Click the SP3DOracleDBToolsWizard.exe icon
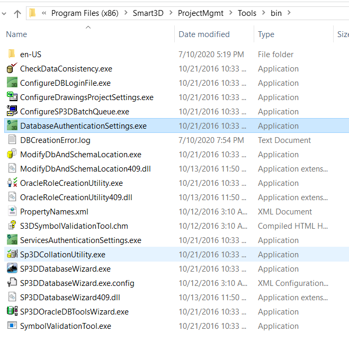349x341 pixels. point(12,311)
